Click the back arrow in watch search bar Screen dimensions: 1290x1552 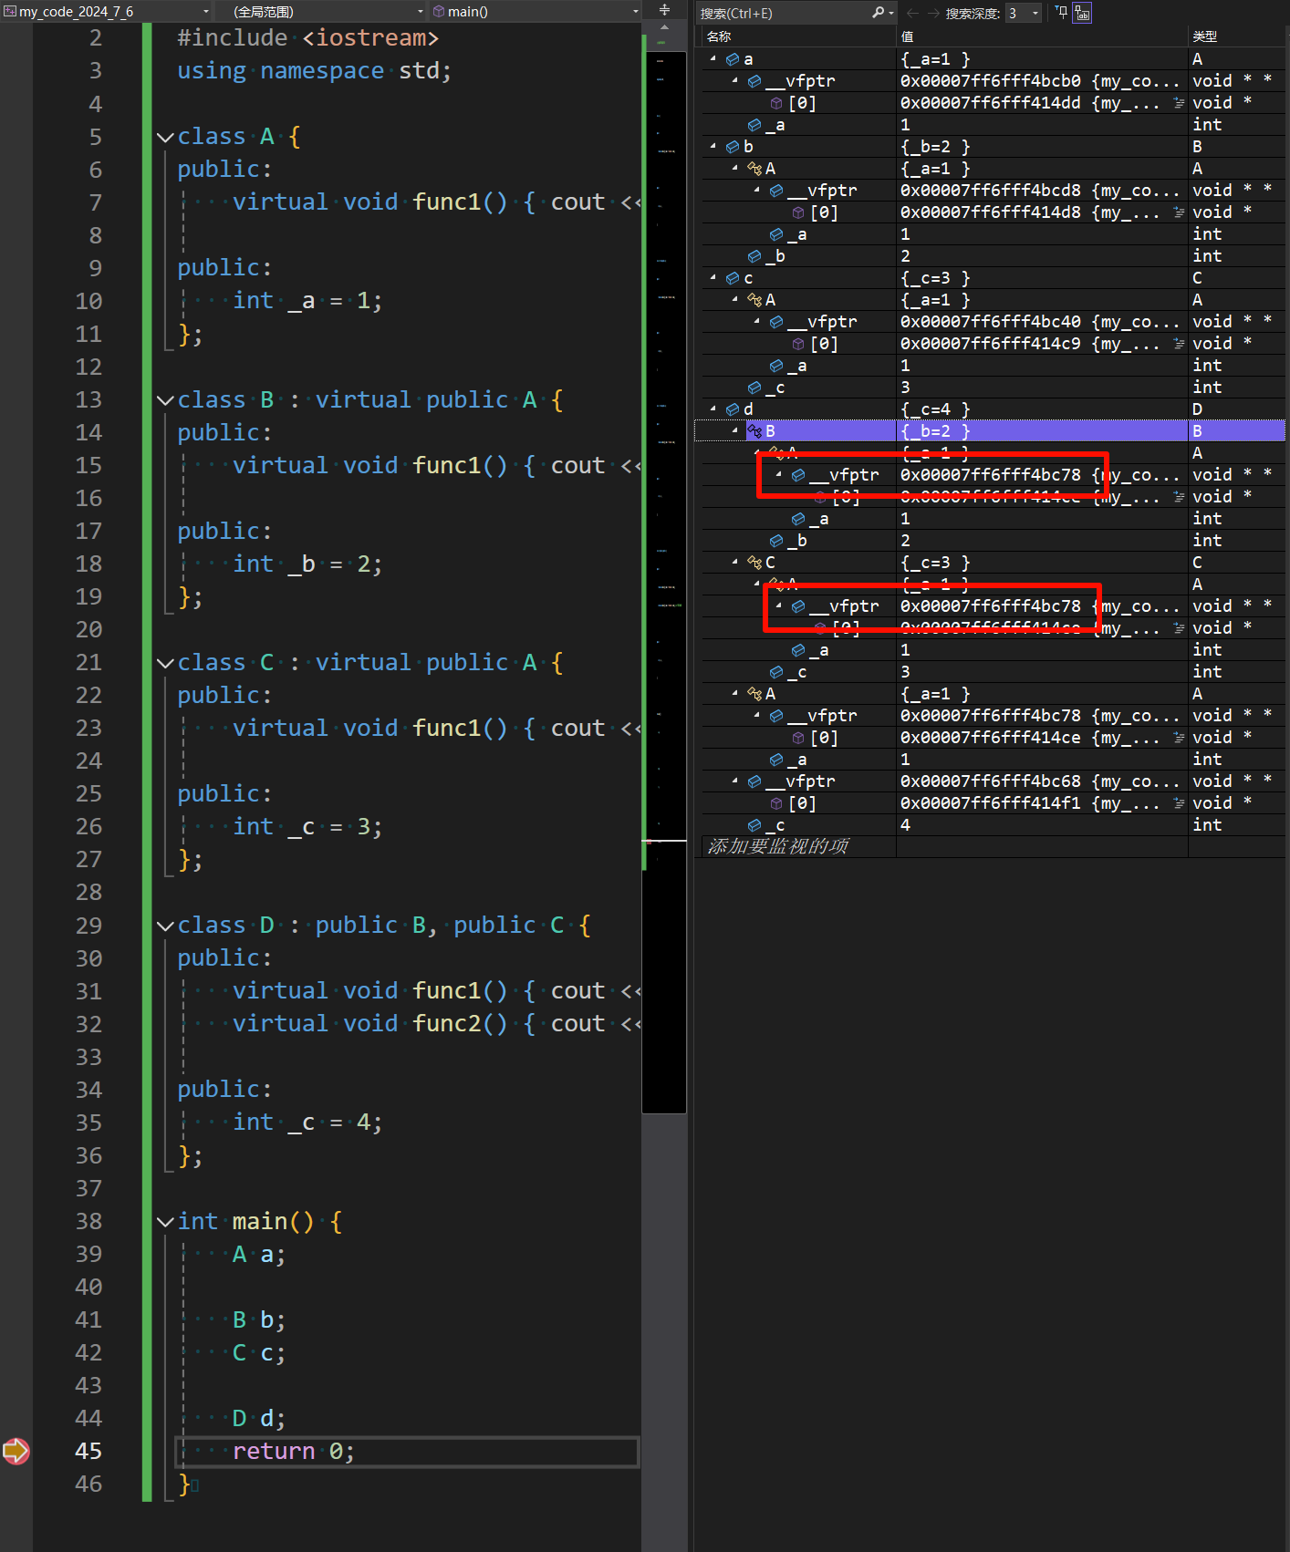(912, 13)
